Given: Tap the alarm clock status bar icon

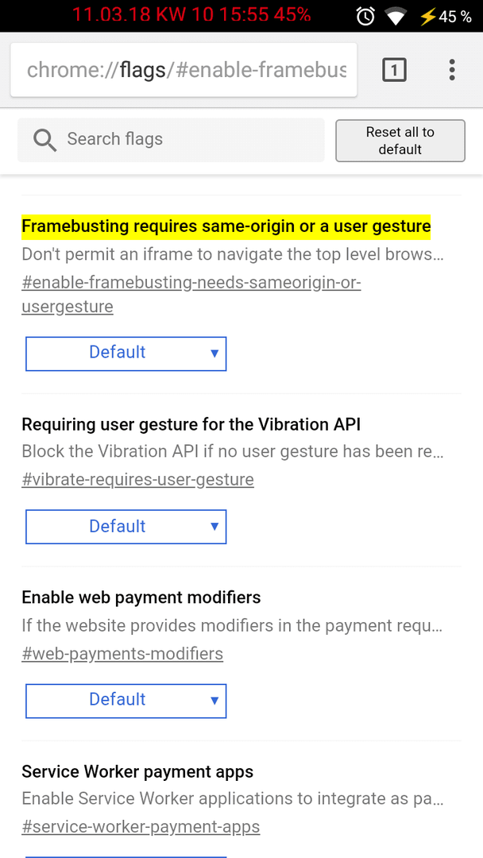Looking at the screenshot, I should pyautogui.click(x=365, y=17).
